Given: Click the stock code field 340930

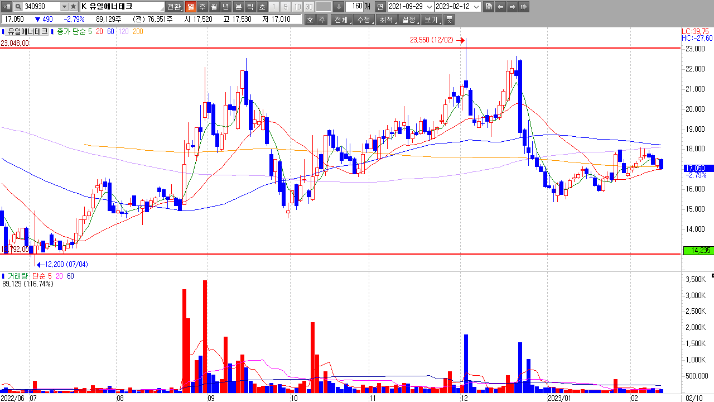Looking at the screenshot, I should point(41,7).
